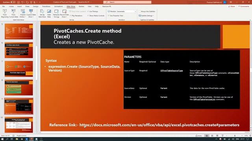The height and width of the screenshot is (141, 252).
Task: Go to the Animations tab
Action: point(58,7)
